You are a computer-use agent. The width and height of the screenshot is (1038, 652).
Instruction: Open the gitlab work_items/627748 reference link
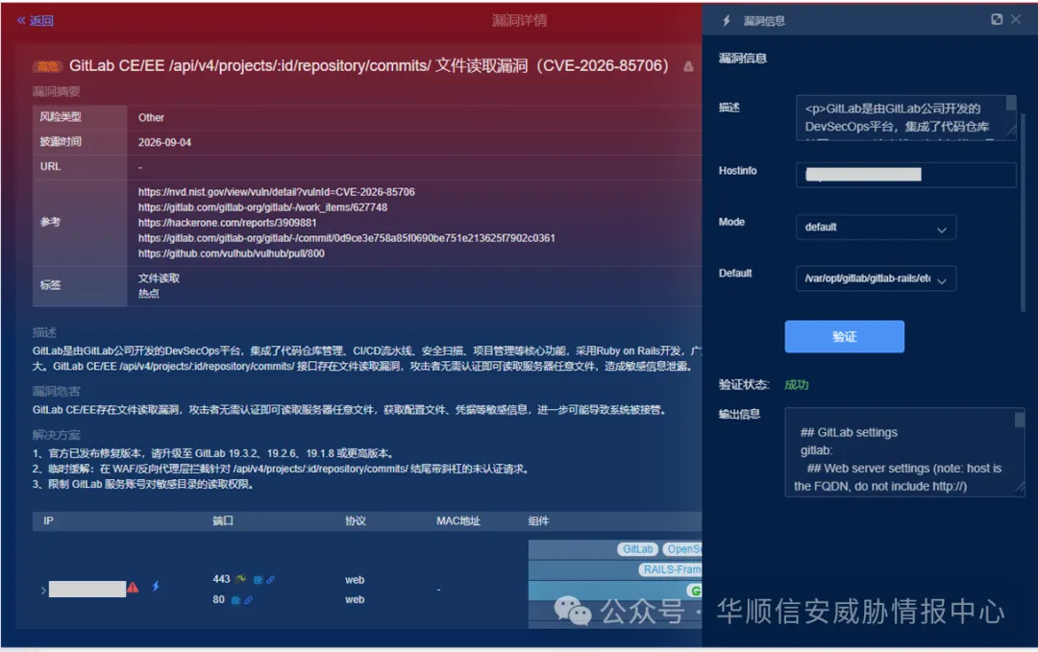coord(262,207)
